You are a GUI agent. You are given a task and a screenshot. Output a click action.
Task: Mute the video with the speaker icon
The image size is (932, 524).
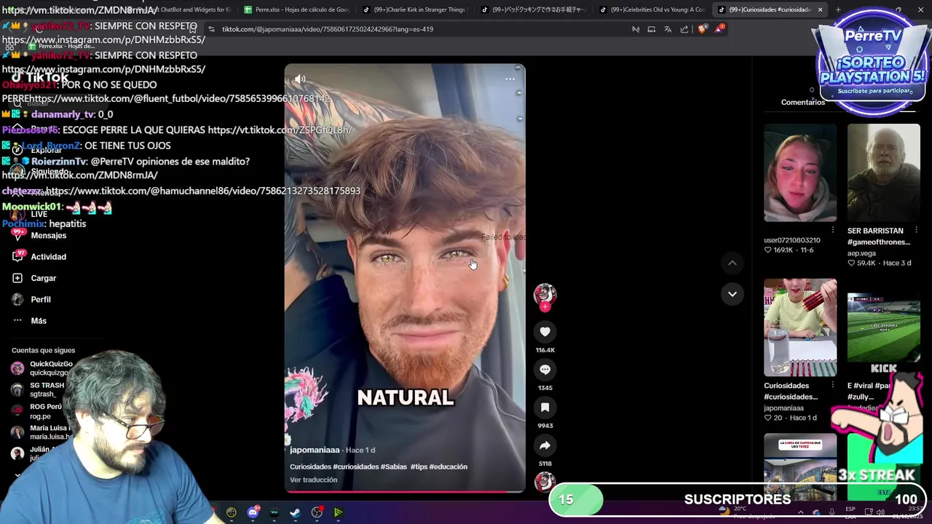(x=300, y=79)
